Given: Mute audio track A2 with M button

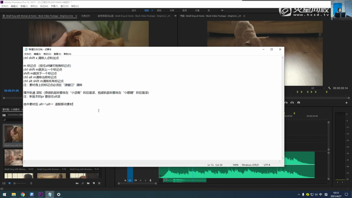Looking at the screenshot, I should click(x=141, y=180).
